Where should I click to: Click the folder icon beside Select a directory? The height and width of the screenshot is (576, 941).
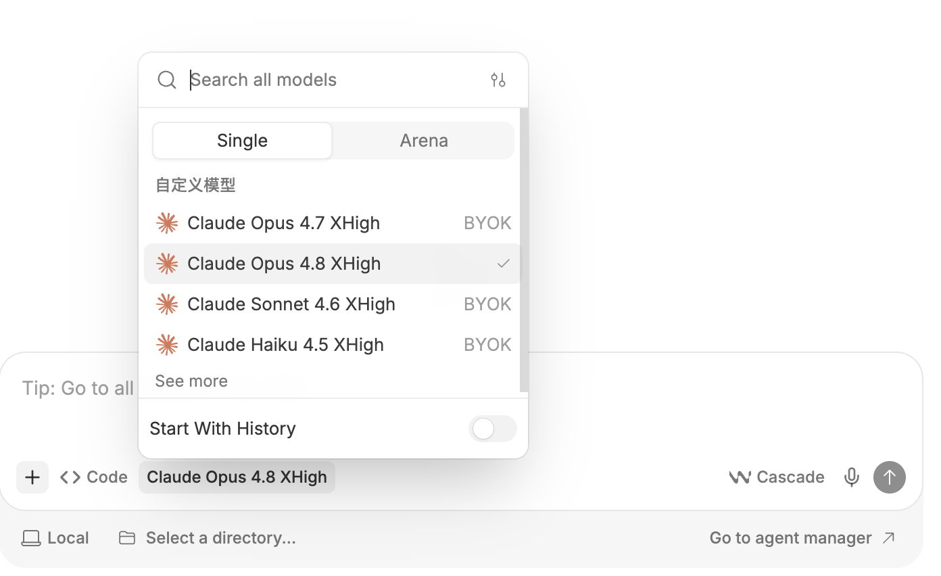pyautogui.click(x=127, y=538)
